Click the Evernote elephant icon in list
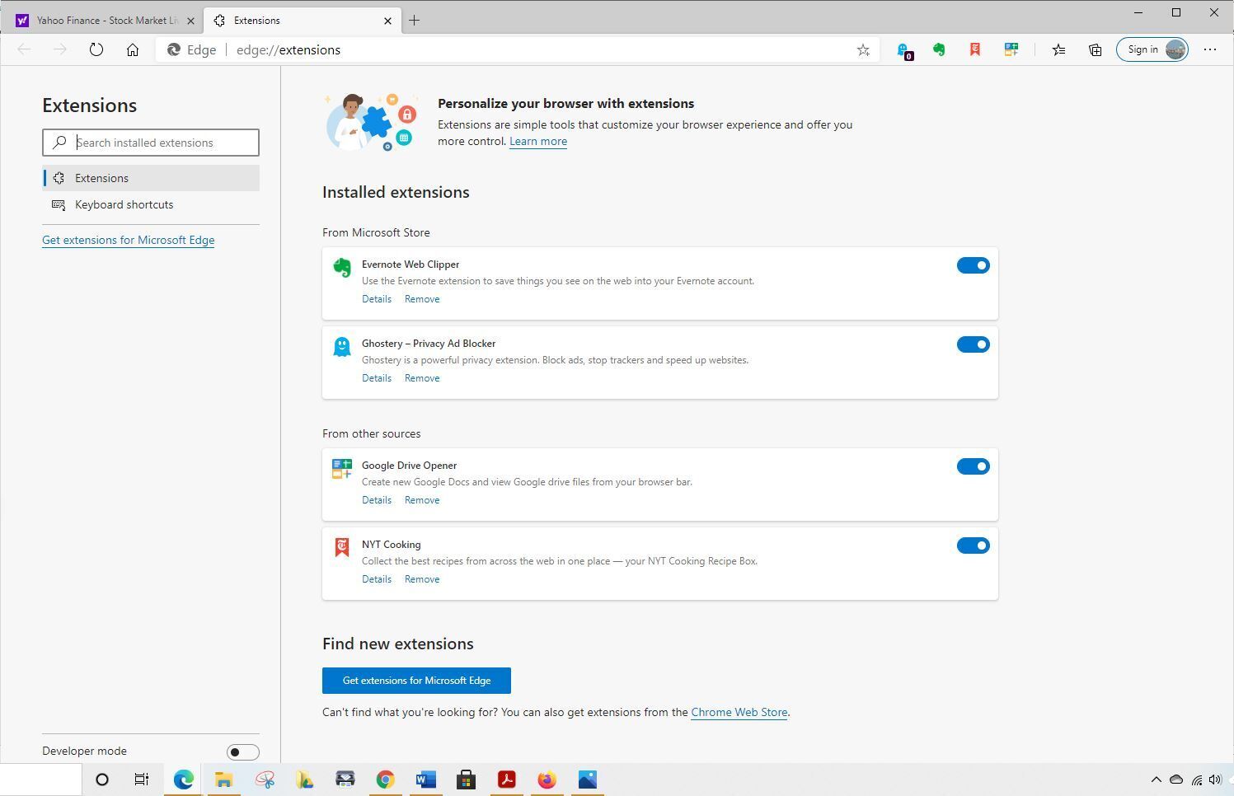This screenshot has height=796, width=1234. (342, 268)
